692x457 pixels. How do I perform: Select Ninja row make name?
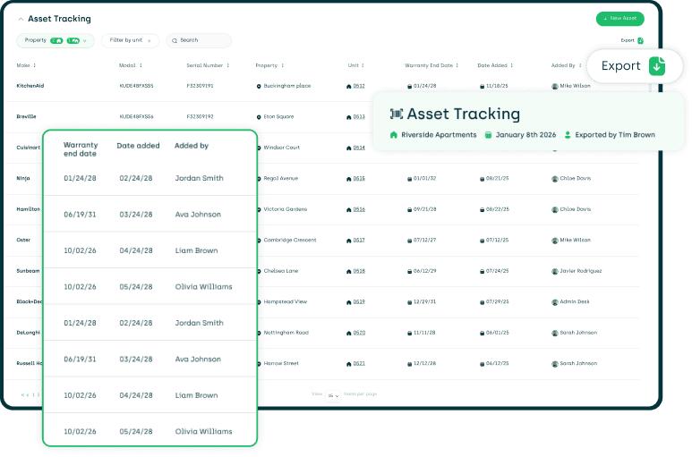23,179
